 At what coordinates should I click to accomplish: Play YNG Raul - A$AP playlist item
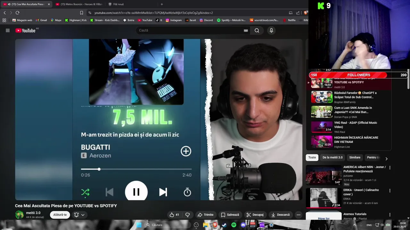(x=348, y=127)
